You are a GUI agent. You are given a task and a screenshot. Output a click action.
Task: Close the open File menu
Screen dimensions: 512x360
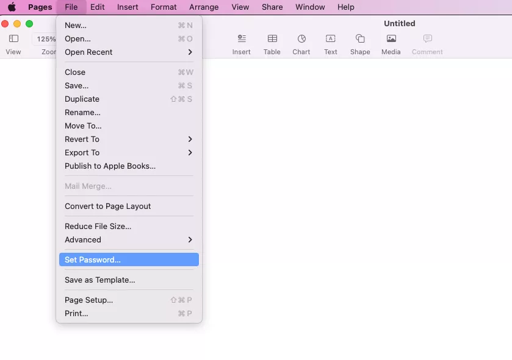click(71, 7)
